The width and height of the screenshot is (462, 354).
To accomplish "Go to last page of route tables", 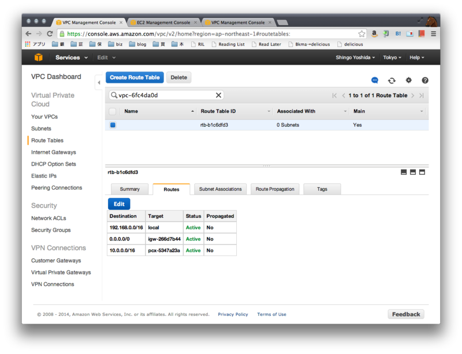I will point(422,95).
